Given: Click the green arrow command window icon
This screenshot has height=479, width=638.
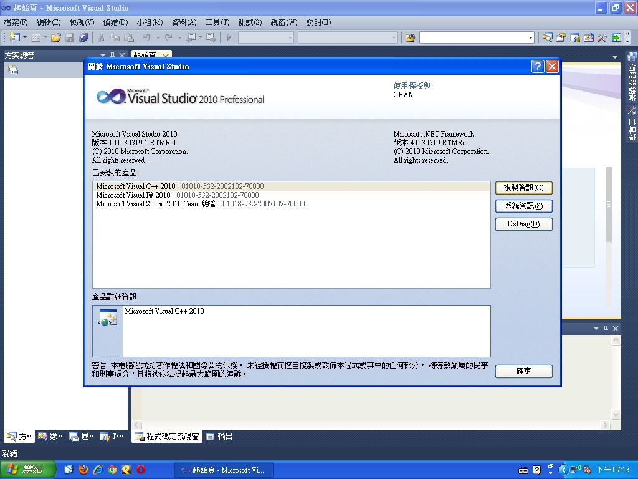Looking at the screenshot, I should pos(616,37).
